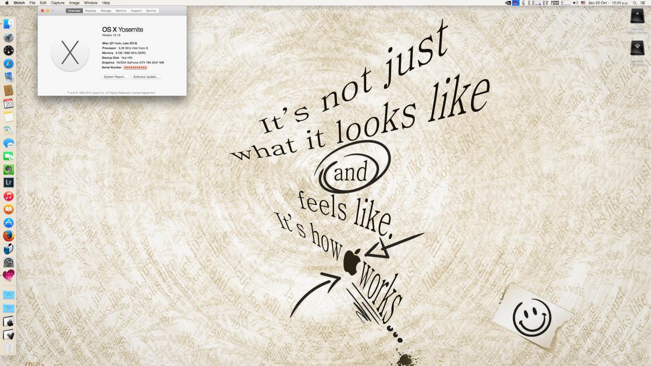The width and height of the screenshot is (651, 366).
Task: Launch Lightroom Lr icon in Dock
Action: click(8, 183)
